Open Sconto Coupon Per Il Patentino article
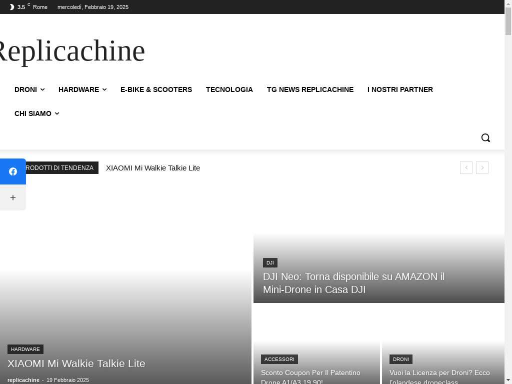The image size is (512, 384). click(310, 377)
